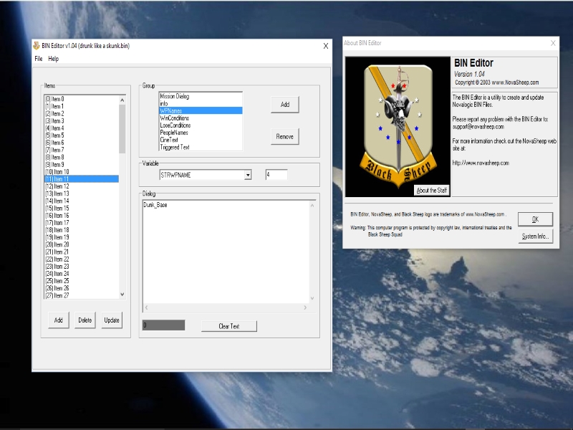Select highlighted '[11] Item 11' in Items list
The width and height of the screenshot is (573, 430).
coord(82,179)
